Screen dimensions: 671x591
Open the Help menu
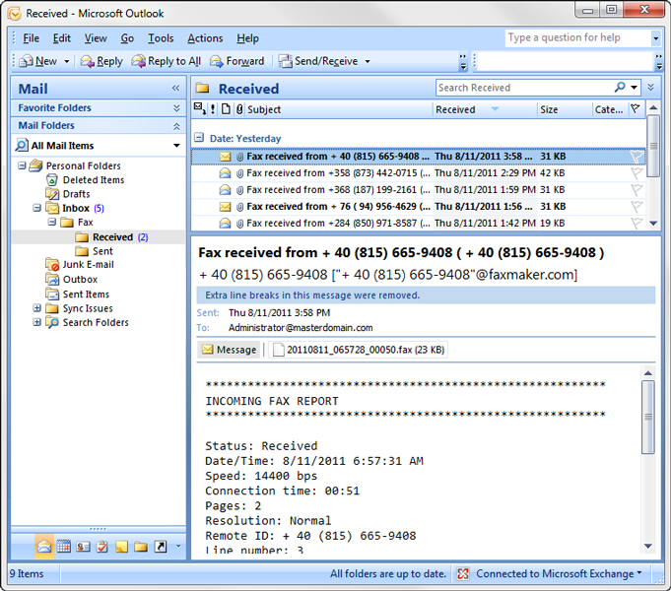click(247, 38)
